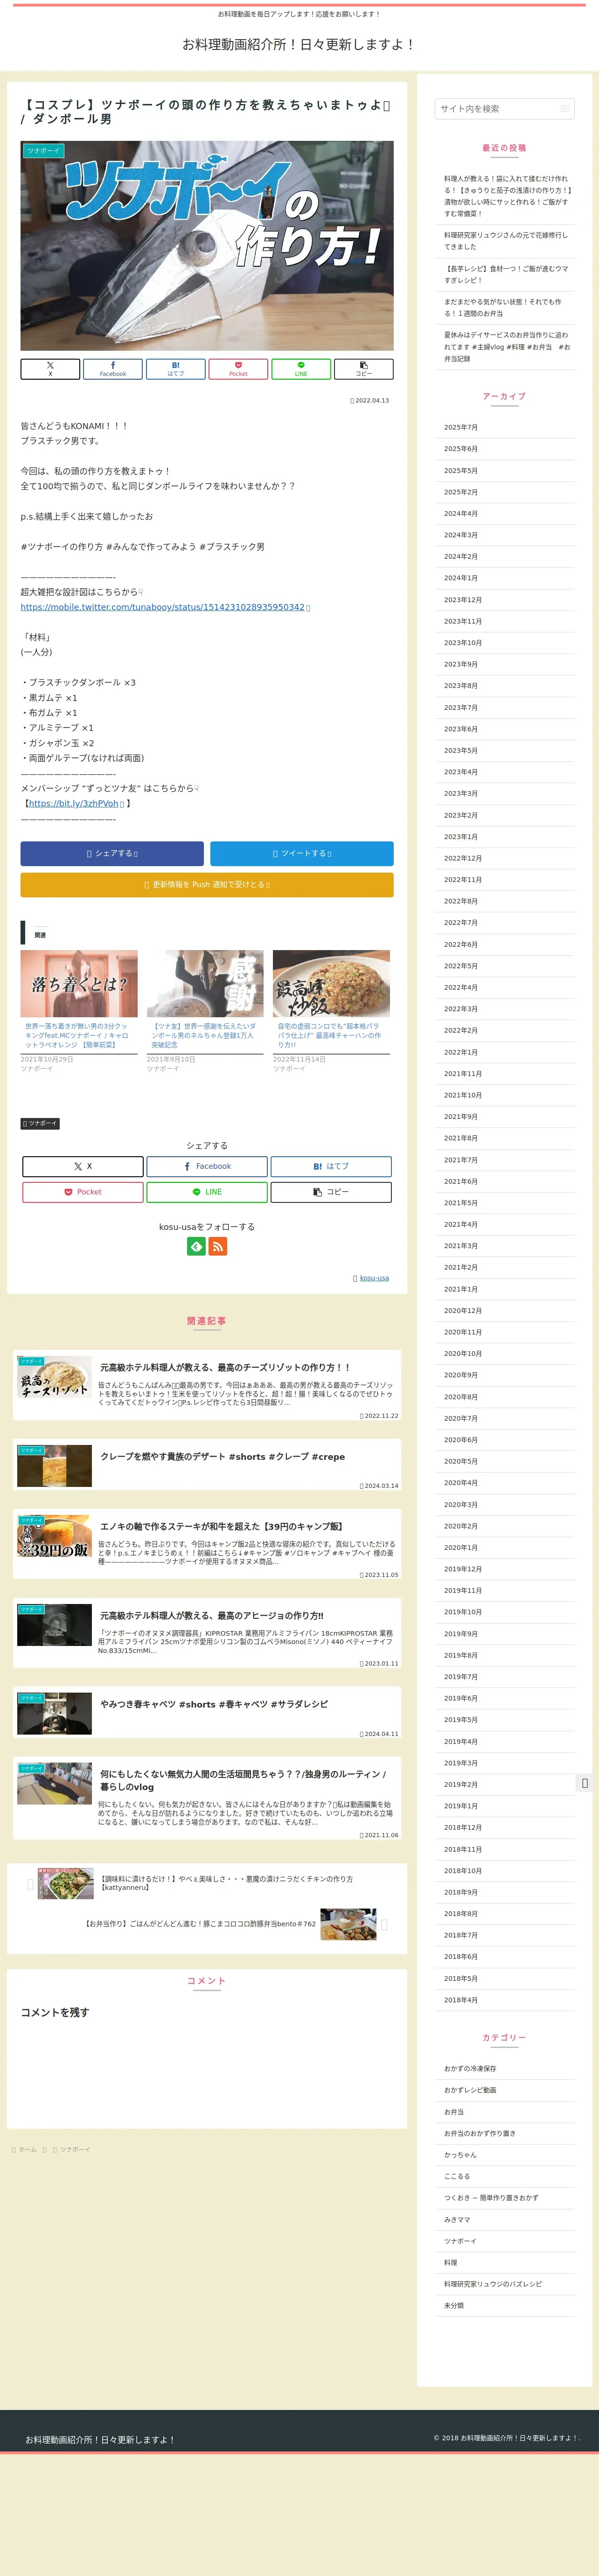Follow kosu-usa via the green Feedly icon
Image resolution: width=599 pixels, height=2576 pixels.
(196, 1246)
